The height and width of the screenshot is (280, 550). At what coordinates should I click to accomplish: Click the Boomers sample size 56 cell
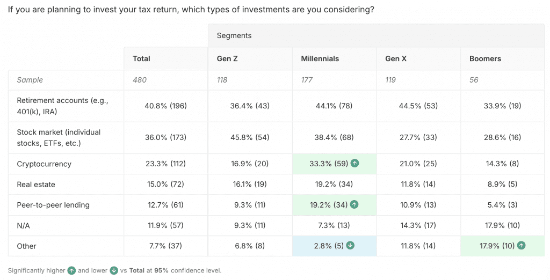(x=474, y=80)
